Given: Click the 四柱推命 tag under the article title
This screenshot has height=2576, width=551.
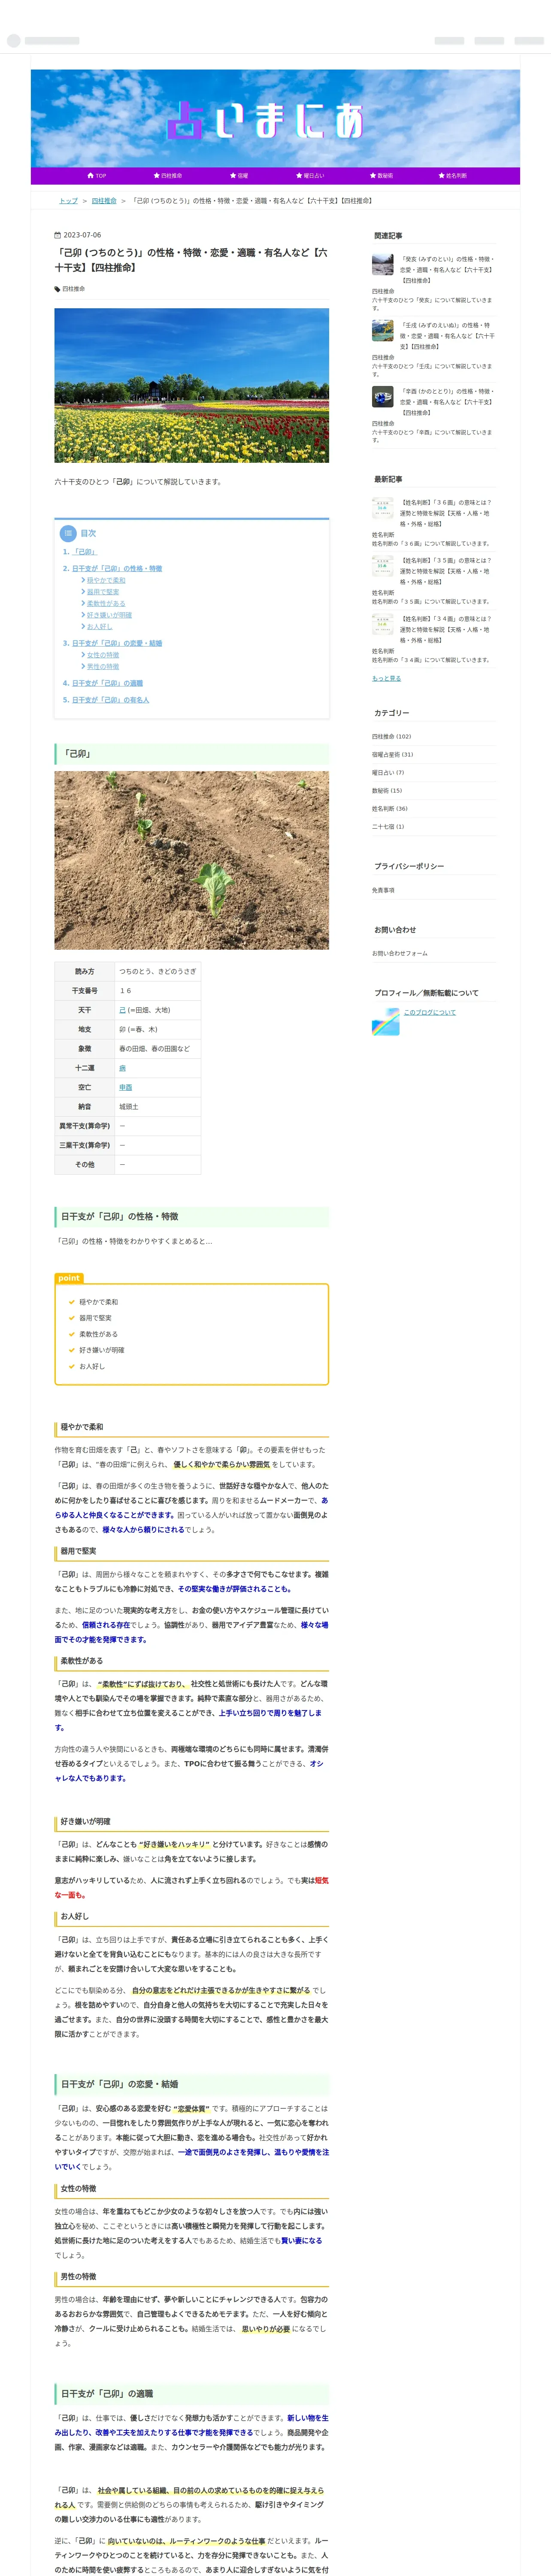Looking at the screenshot, I should 73,289.
